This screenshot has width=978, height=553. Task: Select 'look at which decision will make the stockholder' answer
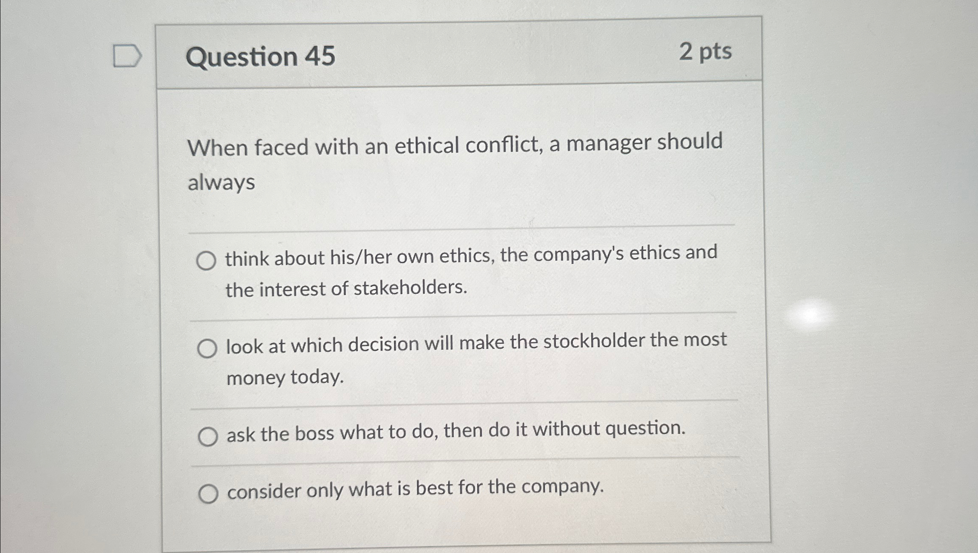pos(208,347)
